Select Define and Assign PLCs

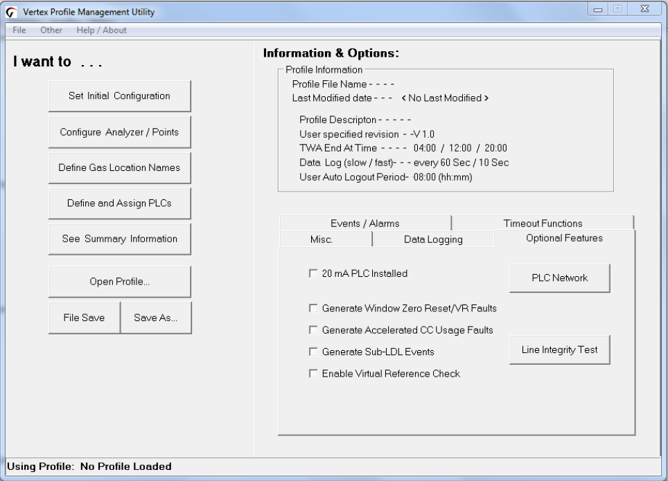(x=119, y=203)
